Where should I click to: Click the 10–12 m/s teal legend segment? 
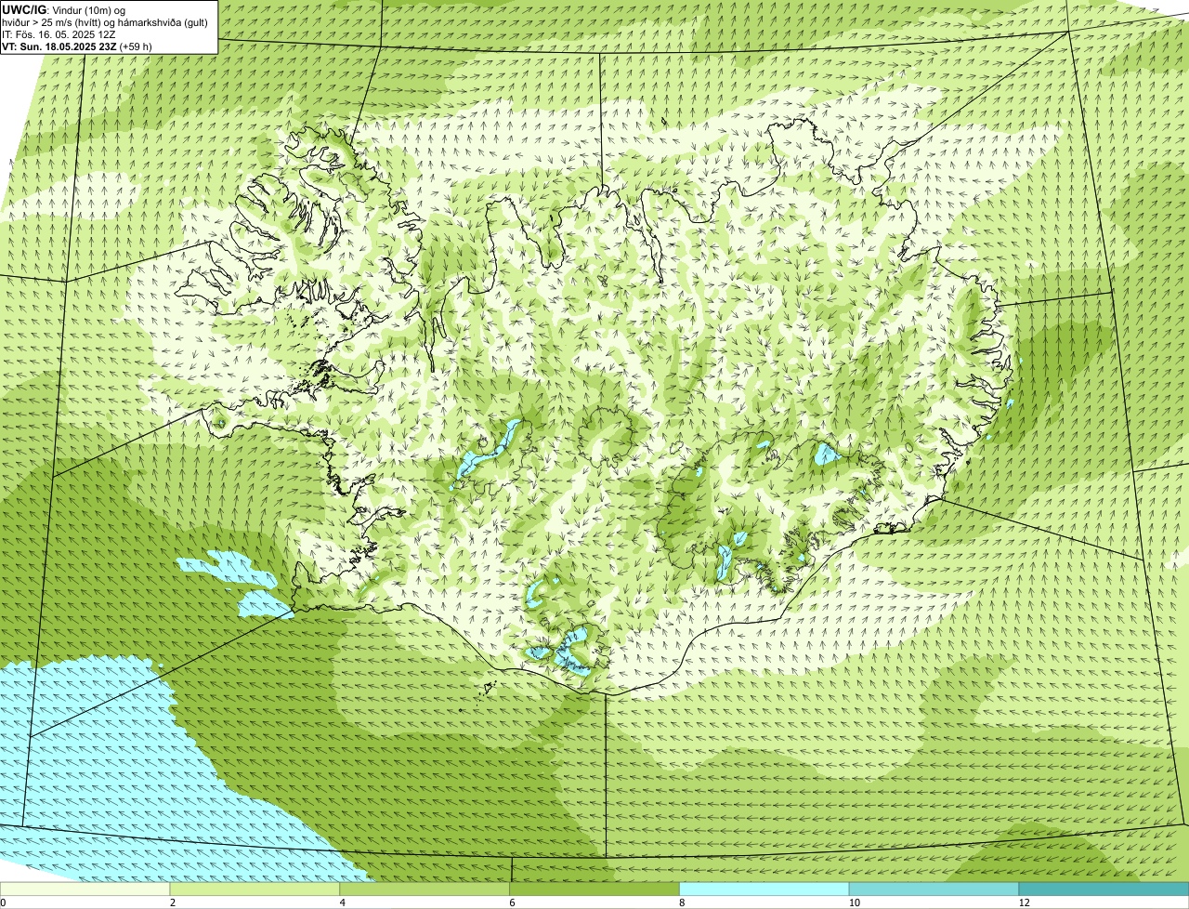934,889
